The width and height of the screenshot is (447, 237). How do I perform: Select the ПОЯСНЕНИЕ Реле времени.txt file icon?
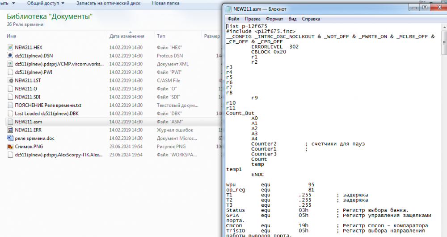point(11,105)
